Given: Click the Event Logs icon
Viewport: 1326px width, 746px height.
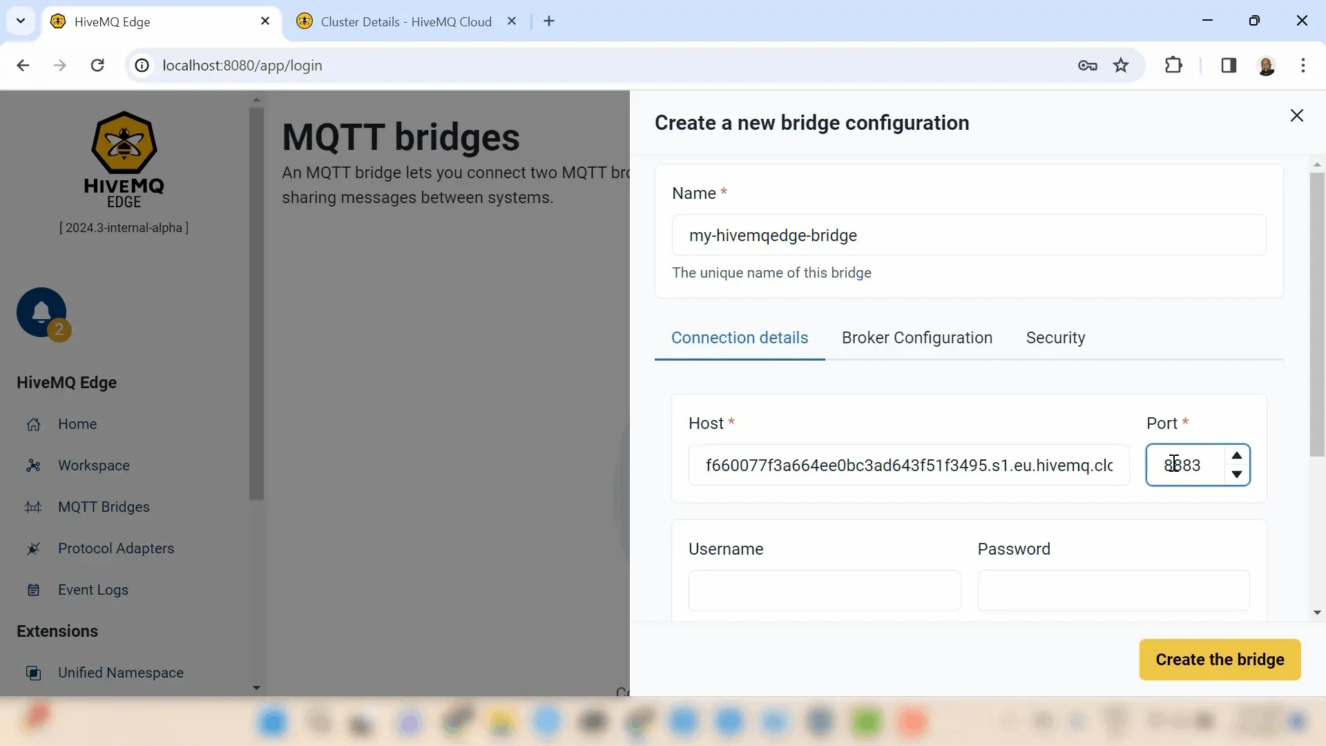Looking at the screenshot, I should pyautogui.click(x=33, y=591).
